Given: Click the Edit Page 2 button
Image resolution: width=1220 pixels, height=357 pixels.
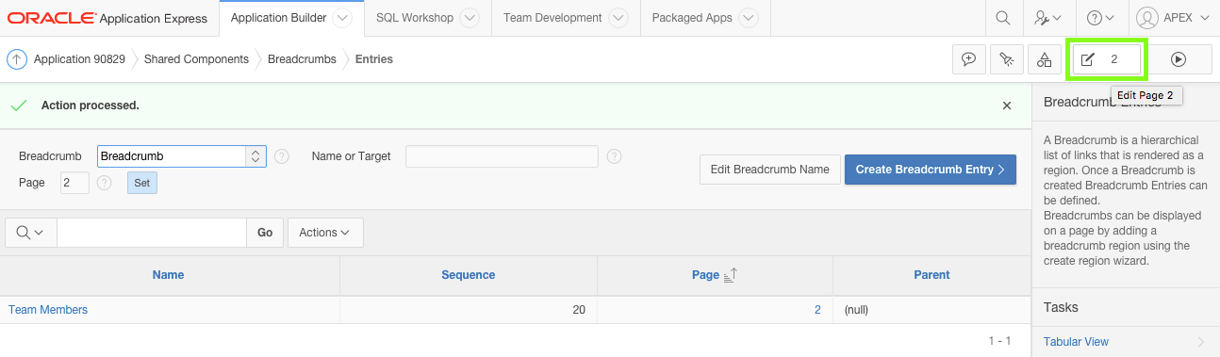Looking at the screenshot, I should coord(1106,59).
